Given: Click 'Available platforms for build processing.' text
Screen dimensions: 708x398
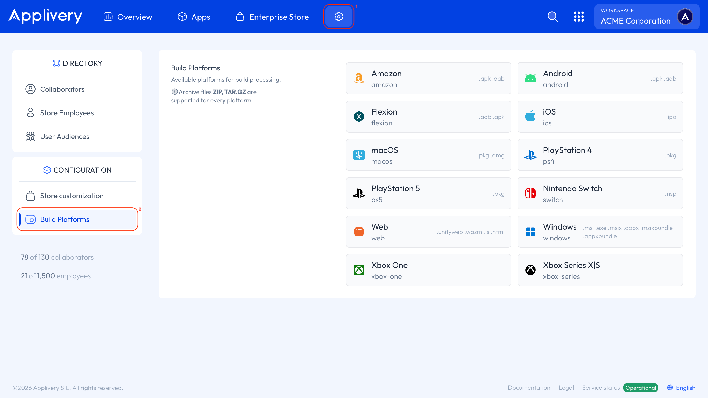Looking at the screenshot, I should pyautogui.click(x=226, y=80).
